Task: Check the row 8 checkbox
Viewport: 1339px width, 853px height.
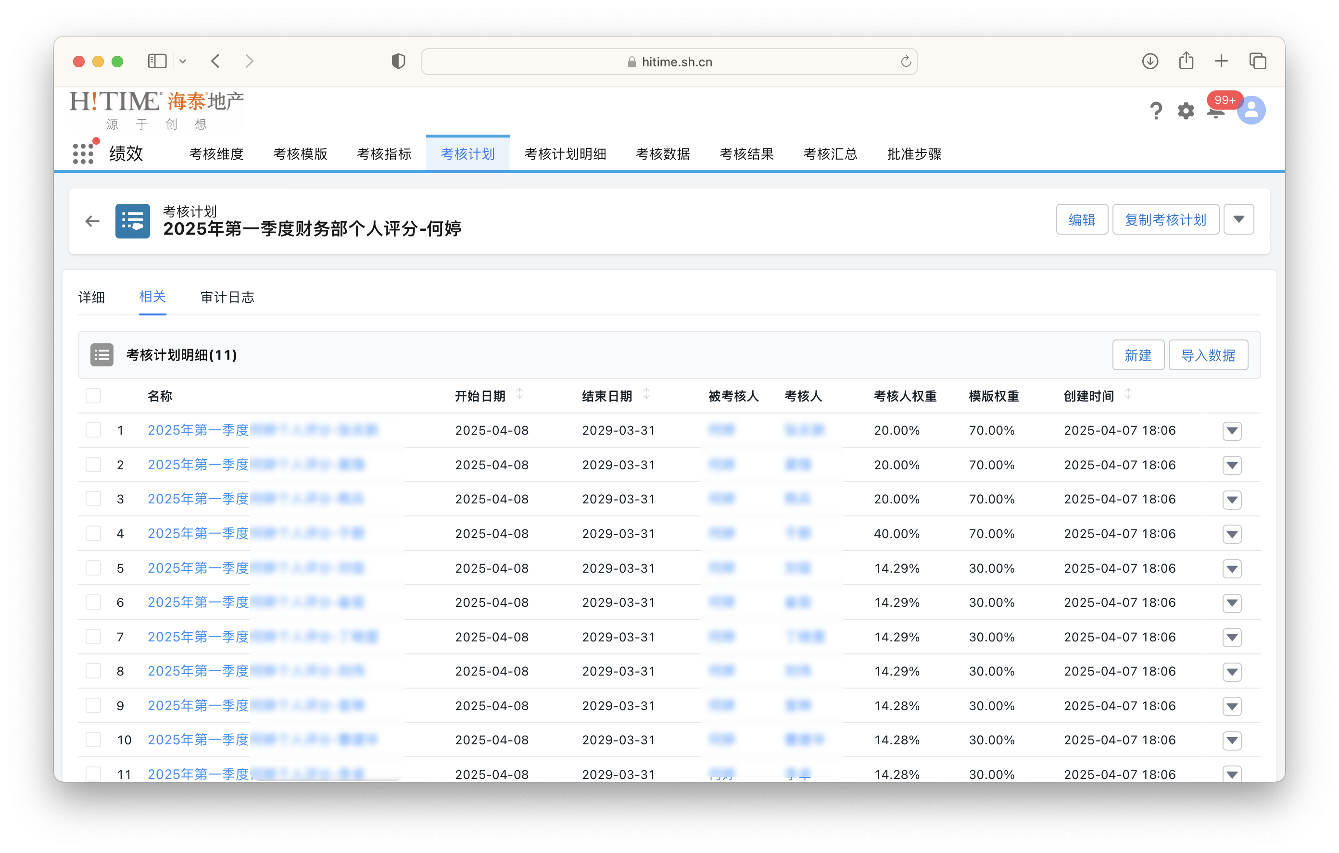Action: 93,671
